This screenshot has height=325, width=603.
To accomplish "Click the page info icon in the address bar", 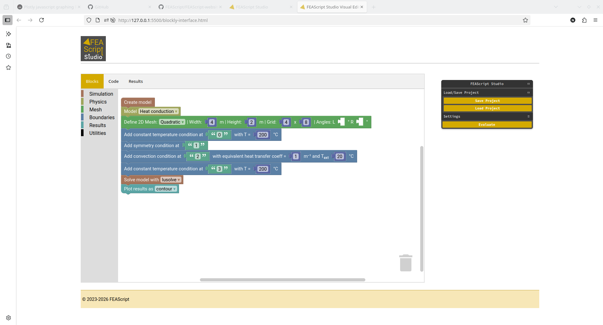I will click(98, 20).
